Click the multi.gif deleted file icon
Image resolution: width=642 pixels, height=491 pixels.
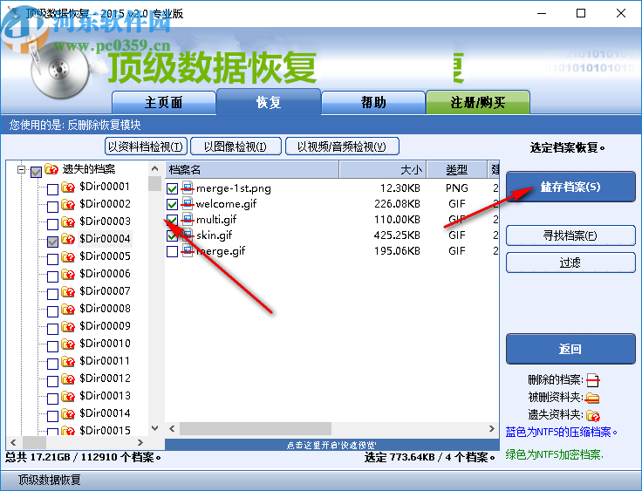tap(188, 219)
